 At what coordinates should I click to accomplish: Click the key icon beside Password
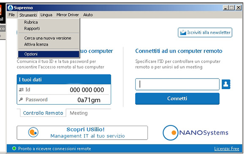(21, 100)
